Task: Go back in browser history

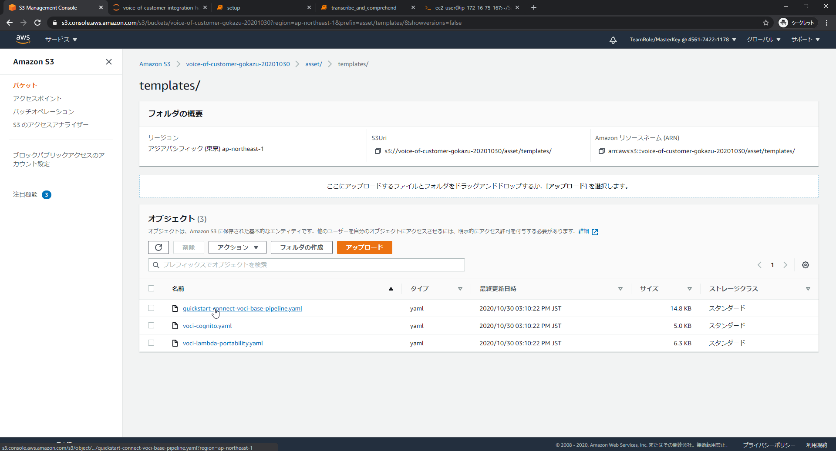Action: [10, 23]
